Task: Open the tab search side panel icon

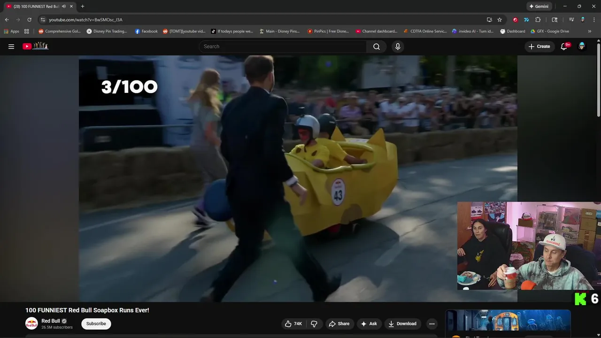Action: coord(555,20)
